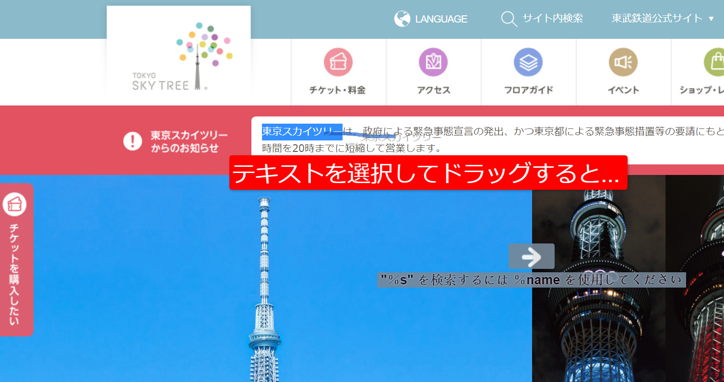This screenshot has height=382, width=724.
Task: Click the night illuminated Skytree image
Action: coord(598,278)
